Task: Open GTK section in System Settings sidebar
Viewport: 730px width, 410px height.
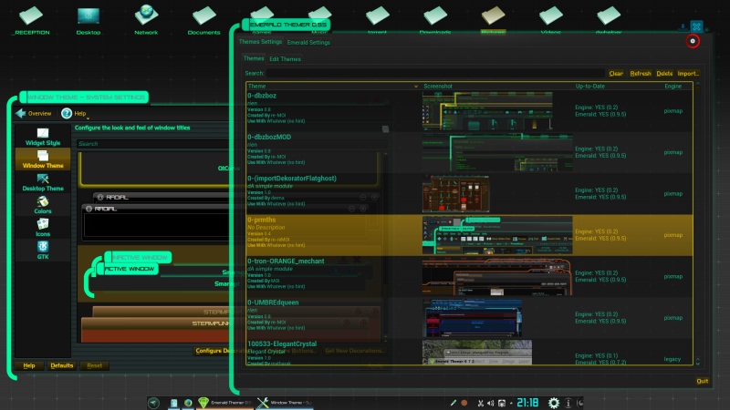Action: pos(43,251)
